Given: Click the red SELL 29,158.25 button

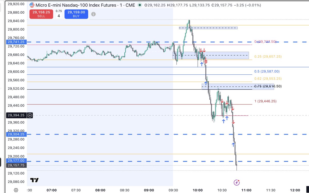Looking at the screenshot, I should click(x=41, y=14).
